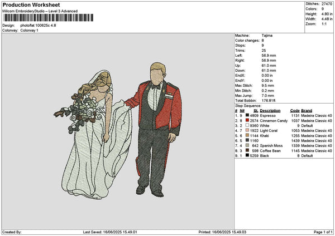Click the Max Jump value '7.0 mm'

click(267, 95)
